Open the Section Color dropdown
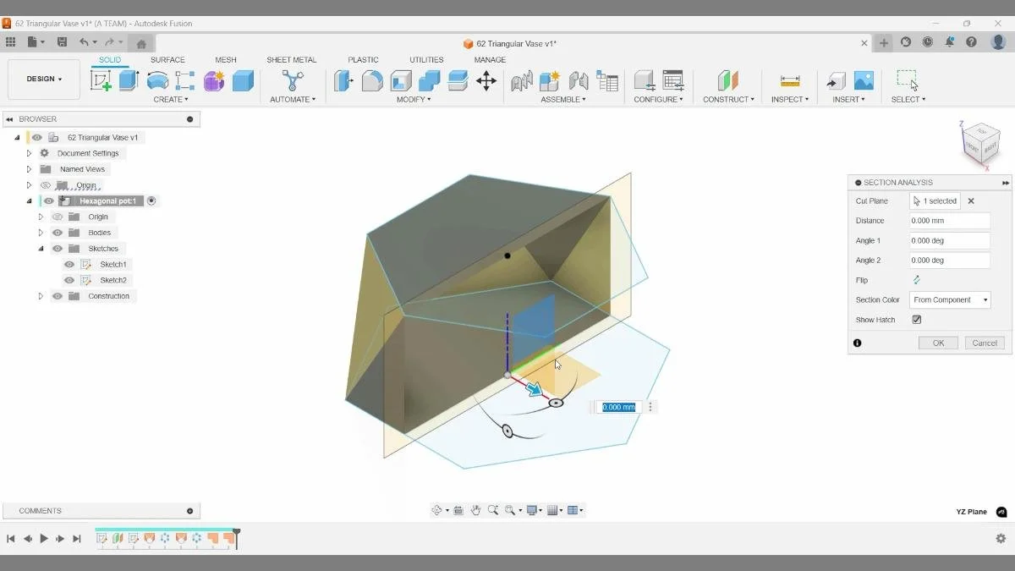 coord(948,299)
